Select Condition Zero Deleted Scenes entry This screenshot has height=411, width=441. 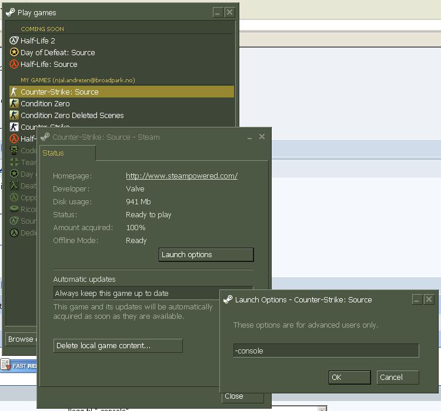point(122,115)
